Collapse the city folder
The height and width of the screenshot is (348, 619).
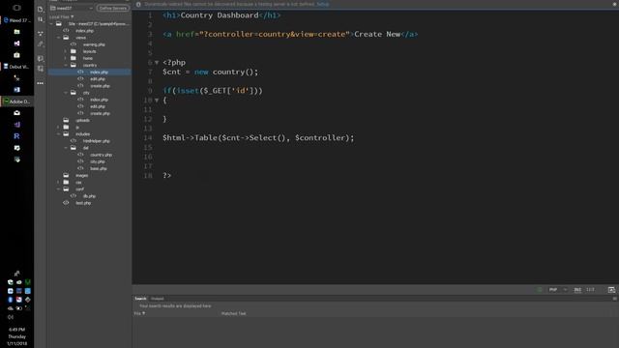(x=66, y=93)
